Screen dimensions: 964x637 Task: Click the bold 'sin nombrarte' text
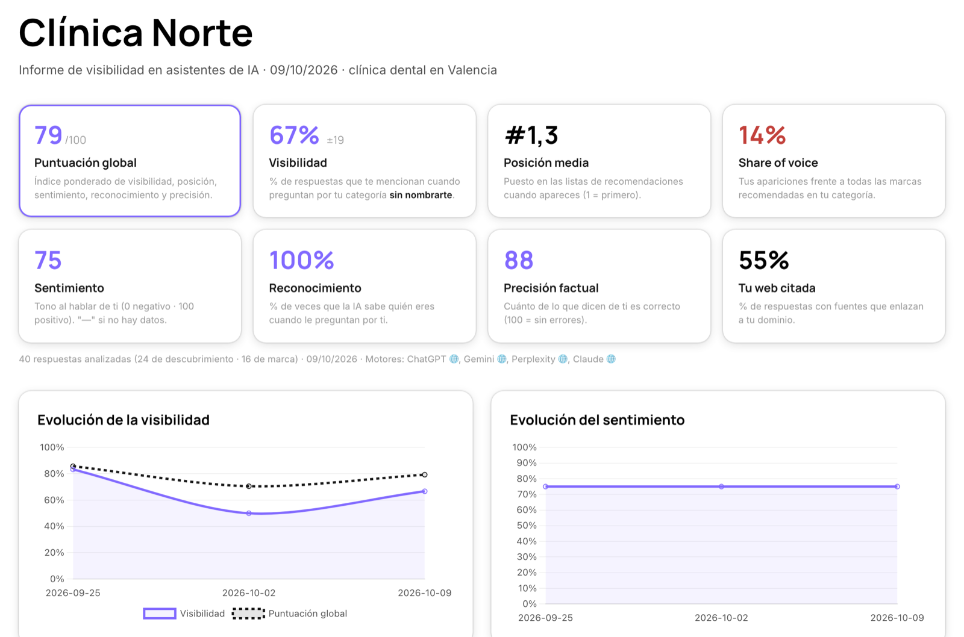pos(421,195)
